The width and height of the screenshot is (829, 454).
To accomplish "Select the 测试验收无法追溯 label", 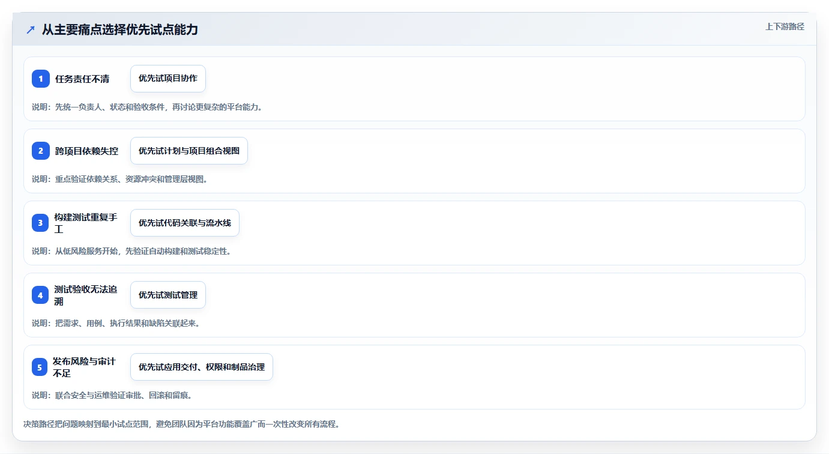I will coord(86,295).
